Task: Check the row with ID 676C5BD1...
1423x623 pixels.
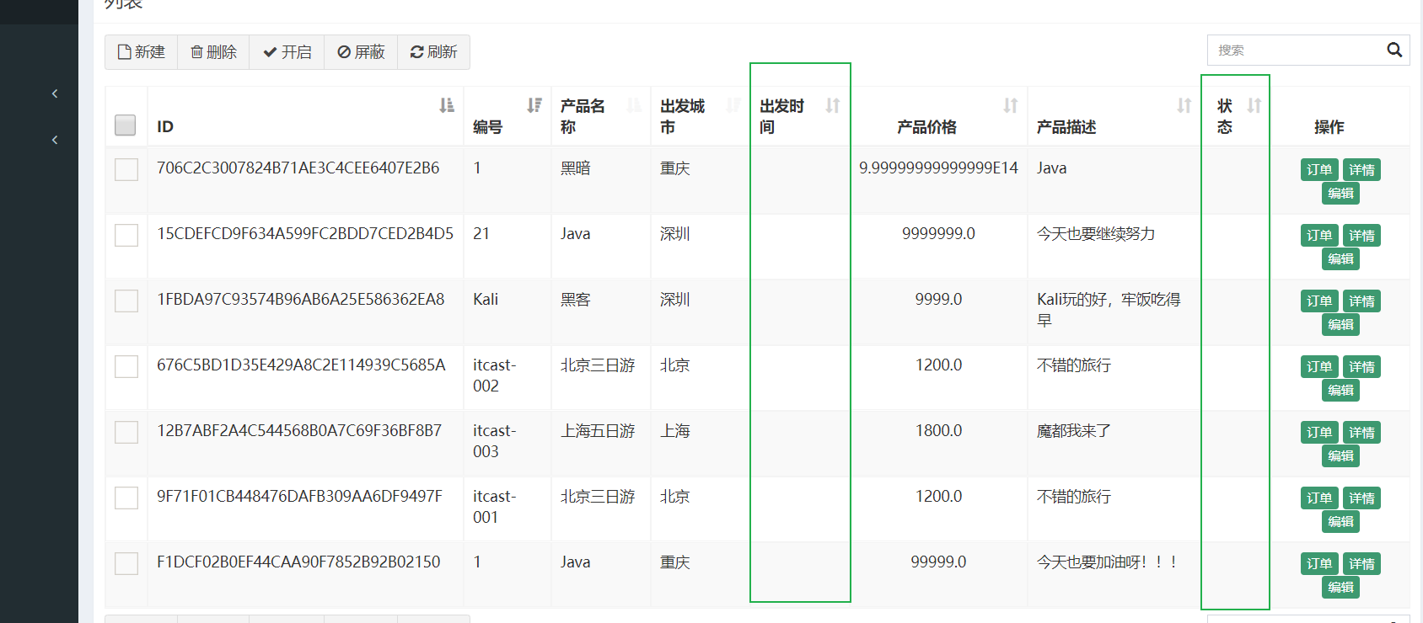Action: click(x=126, y=366)
